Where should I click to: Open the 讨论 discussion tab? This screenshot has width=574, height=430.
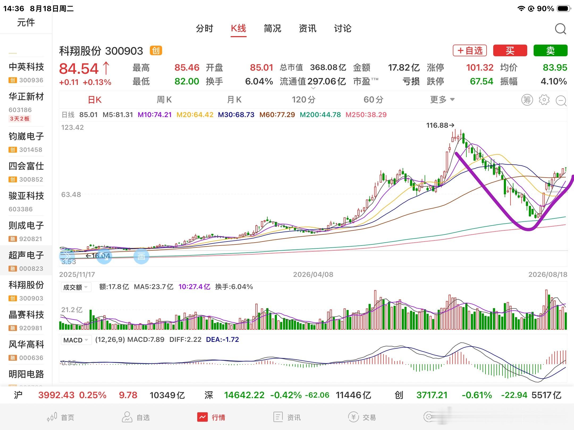coord(343,28)
